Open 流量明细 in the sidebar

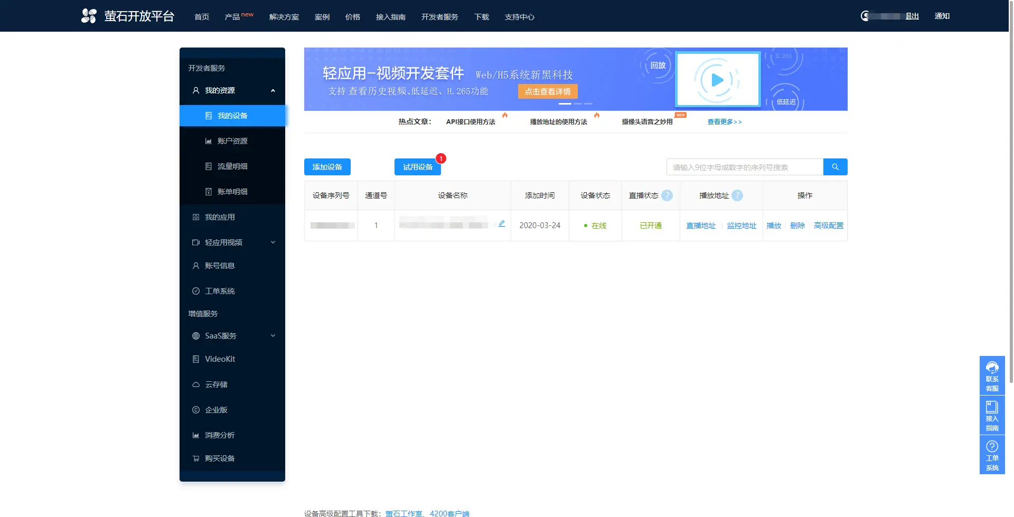[x=232, y=166]
